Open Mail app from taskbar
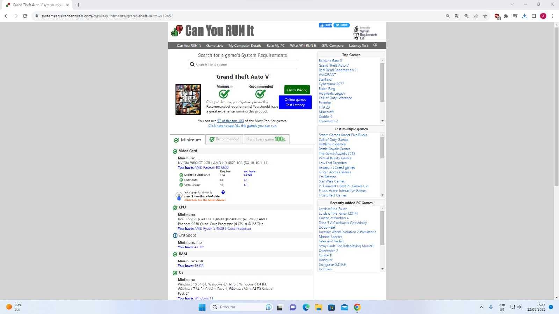This screenshot has width=559, height=314. (x=344, y=307)
